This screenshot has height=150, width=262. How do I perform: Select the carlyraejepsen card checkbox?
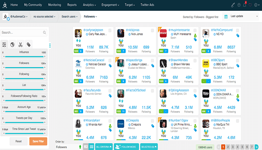(x=110, y=30)
